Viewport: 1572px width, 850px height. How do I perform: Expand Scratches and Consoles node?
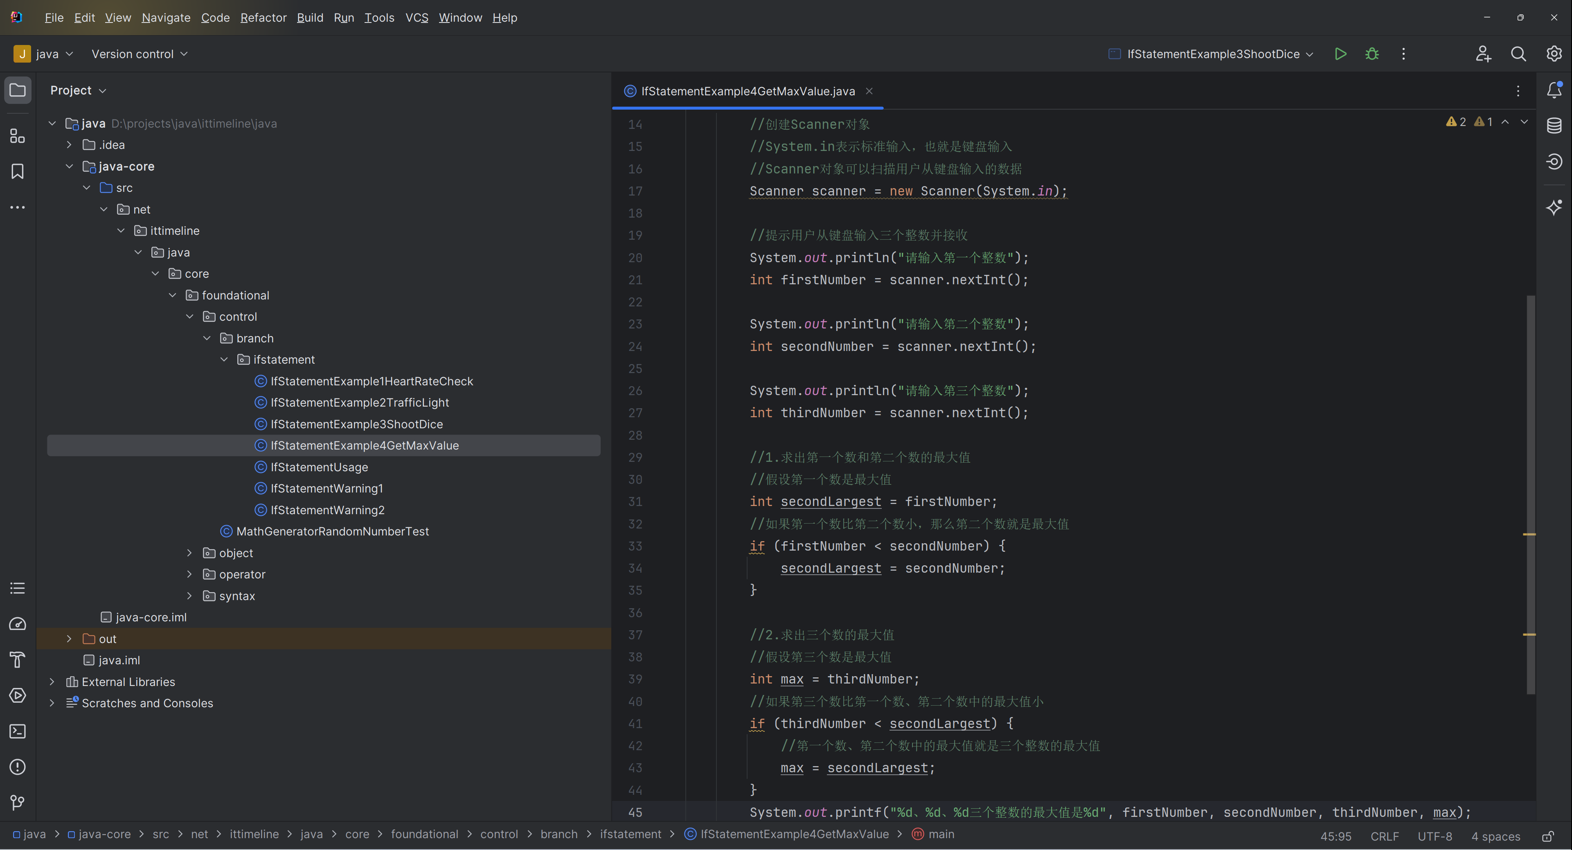[52, 703]
